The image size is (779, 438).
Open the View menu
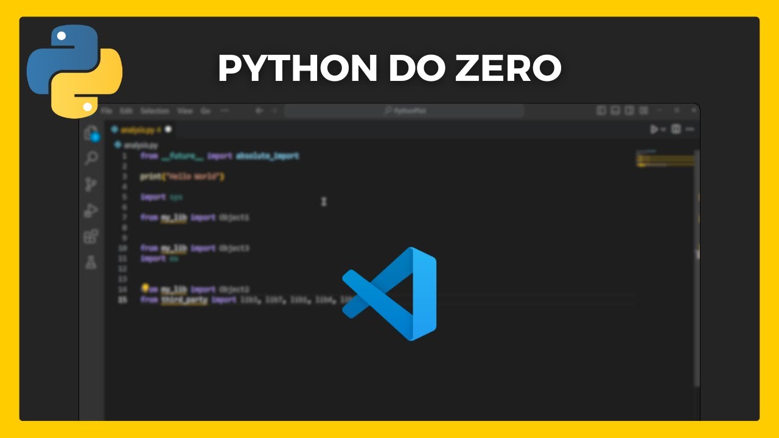tap(185, 111)
